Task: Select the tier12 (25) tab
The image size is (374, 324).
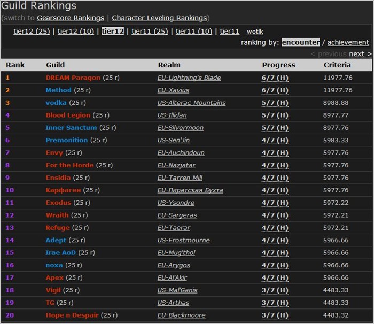Action: point(32,32)
